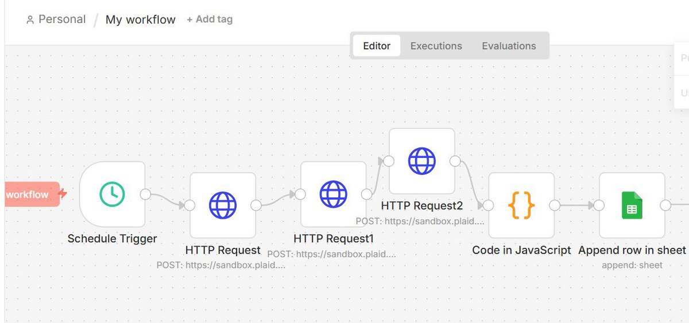
Task: Click the lightning bolt on workflow trigger tag
Action: tap(63, 194)
